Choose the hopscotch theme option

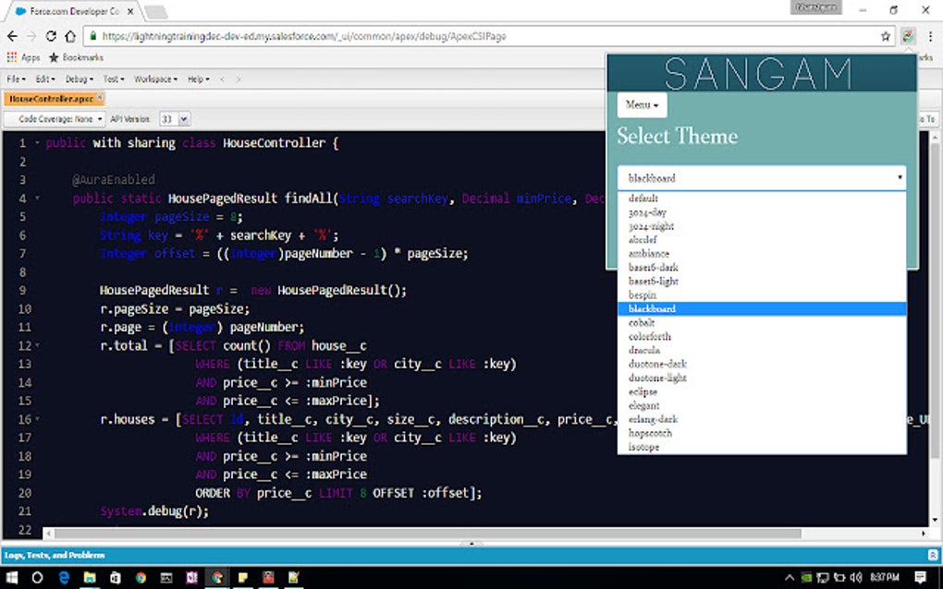762,433
